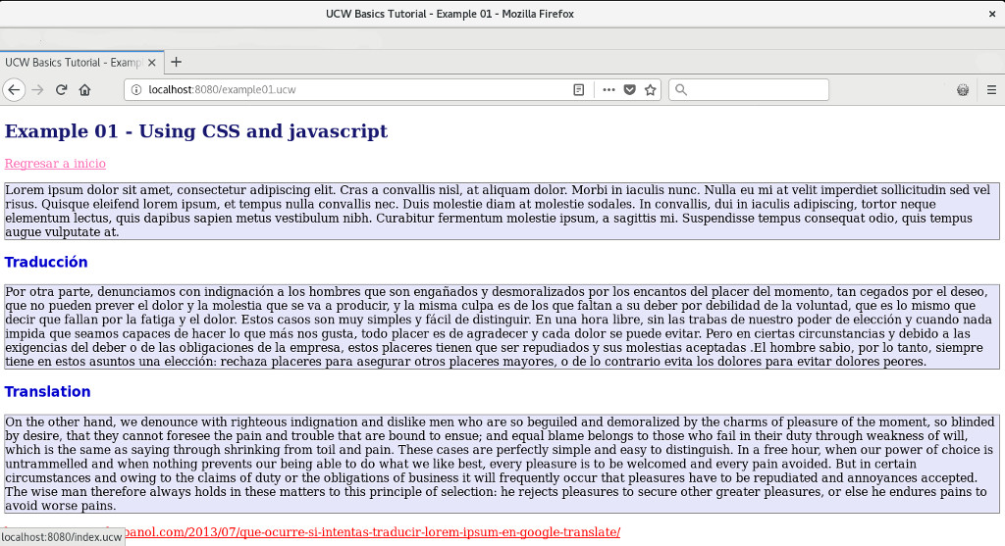This screenshot has width=1005, height=546.
Task: Close the Firefox window
Action: pos(991,14)
